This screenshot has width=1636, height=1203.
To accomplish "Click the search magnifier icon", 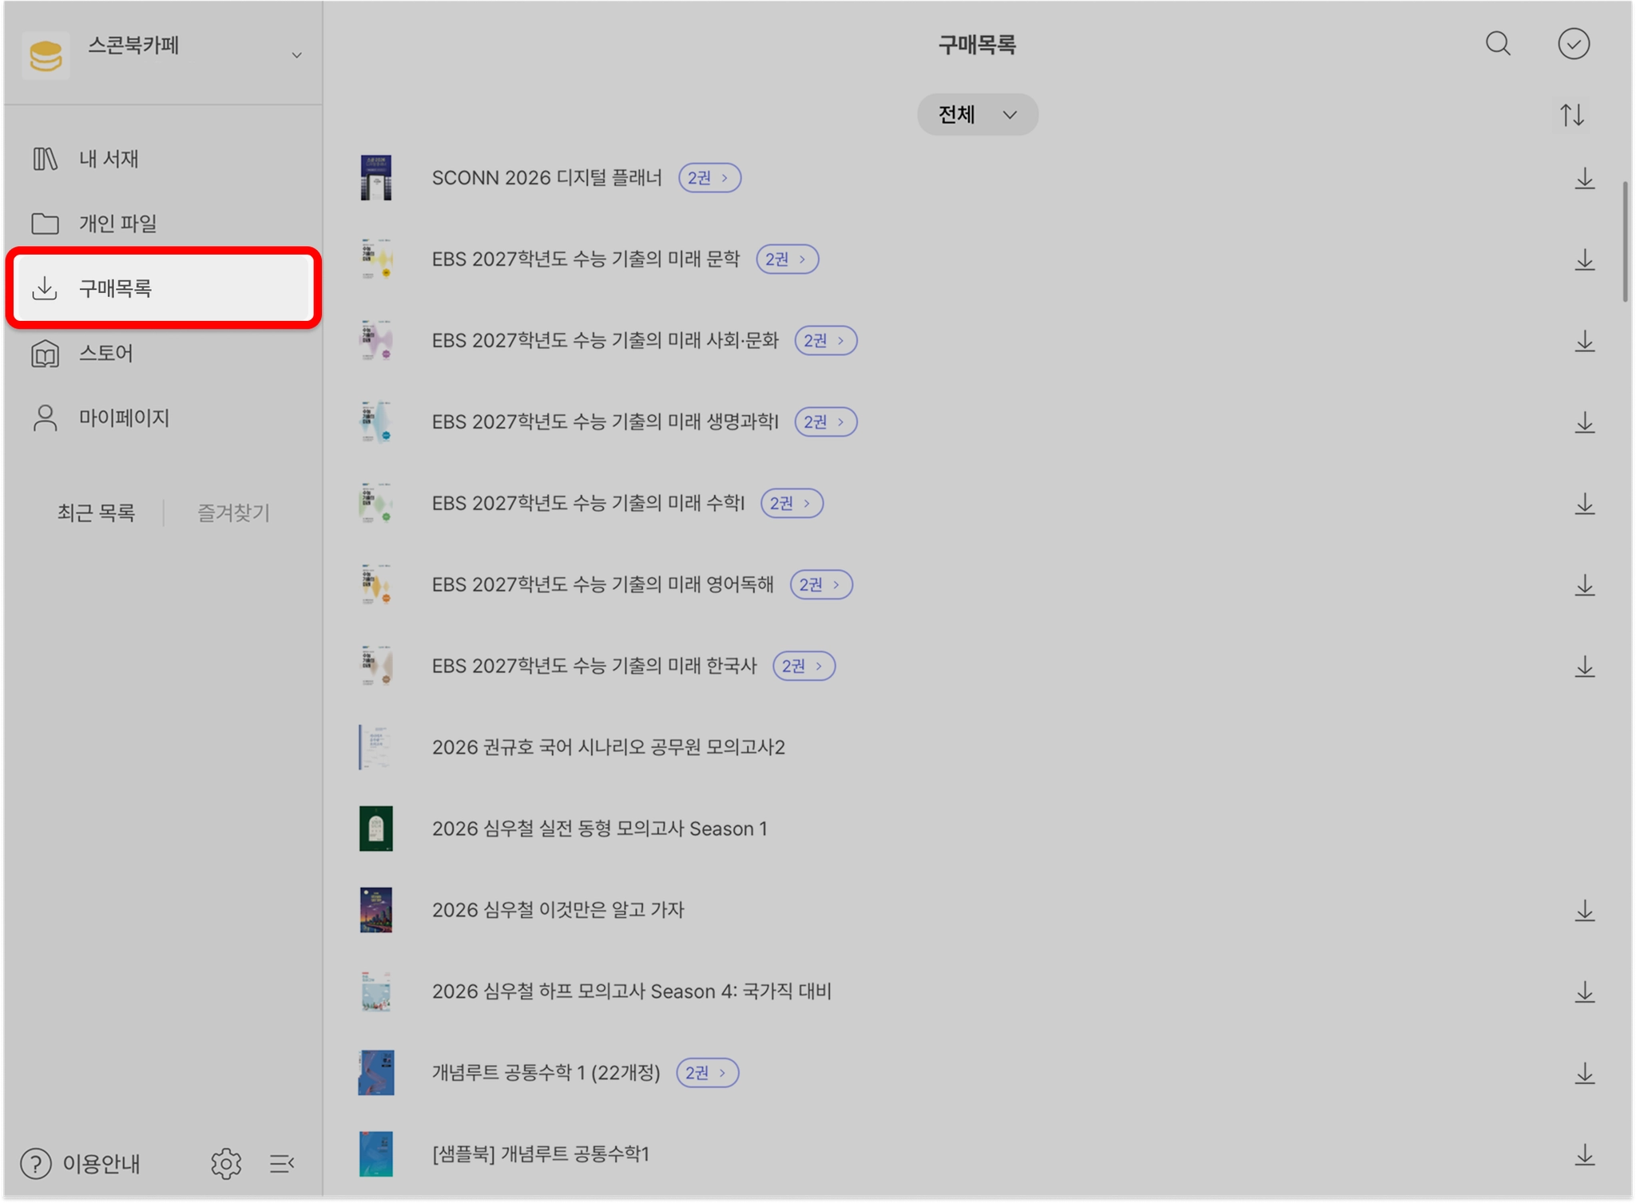I will pos(1498,44).
